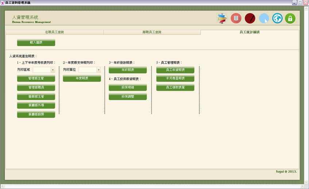Image resolution: width=309 pixels, height=189 pixels.
Task: Print the 年度報表 report
Action: 82,79
